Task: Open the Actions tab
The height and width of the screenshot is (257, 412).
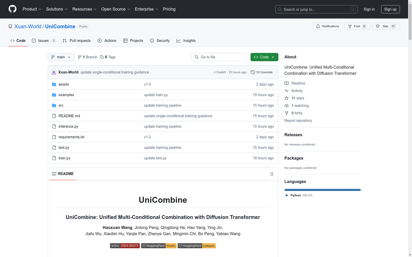Action: click(107, 41)
